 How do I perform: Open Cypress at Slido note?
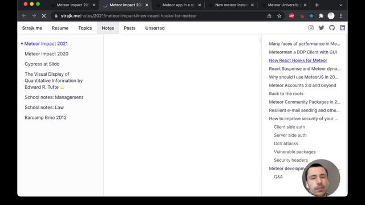click(x=42, y=64)
